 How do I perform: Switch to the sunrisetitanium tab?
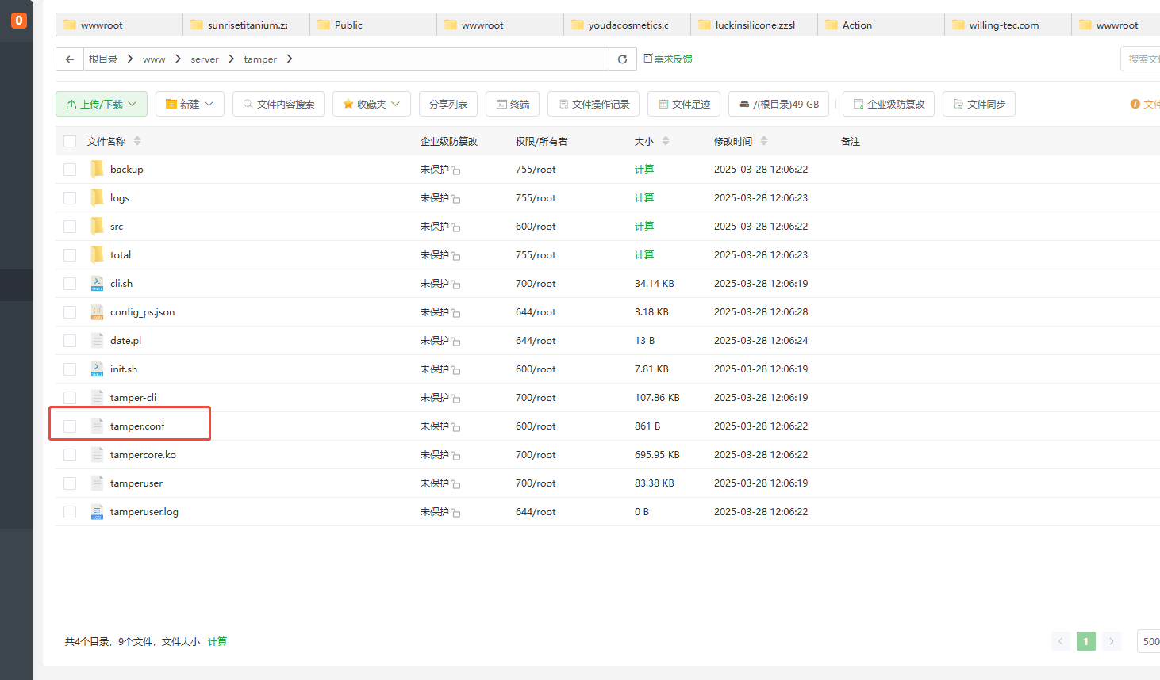coord(247,25)
